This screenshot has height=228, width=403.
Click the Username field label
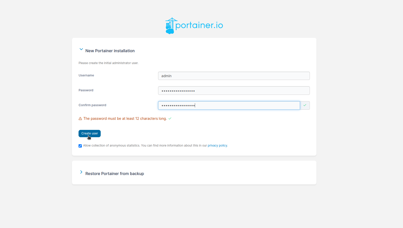point(86,75)
